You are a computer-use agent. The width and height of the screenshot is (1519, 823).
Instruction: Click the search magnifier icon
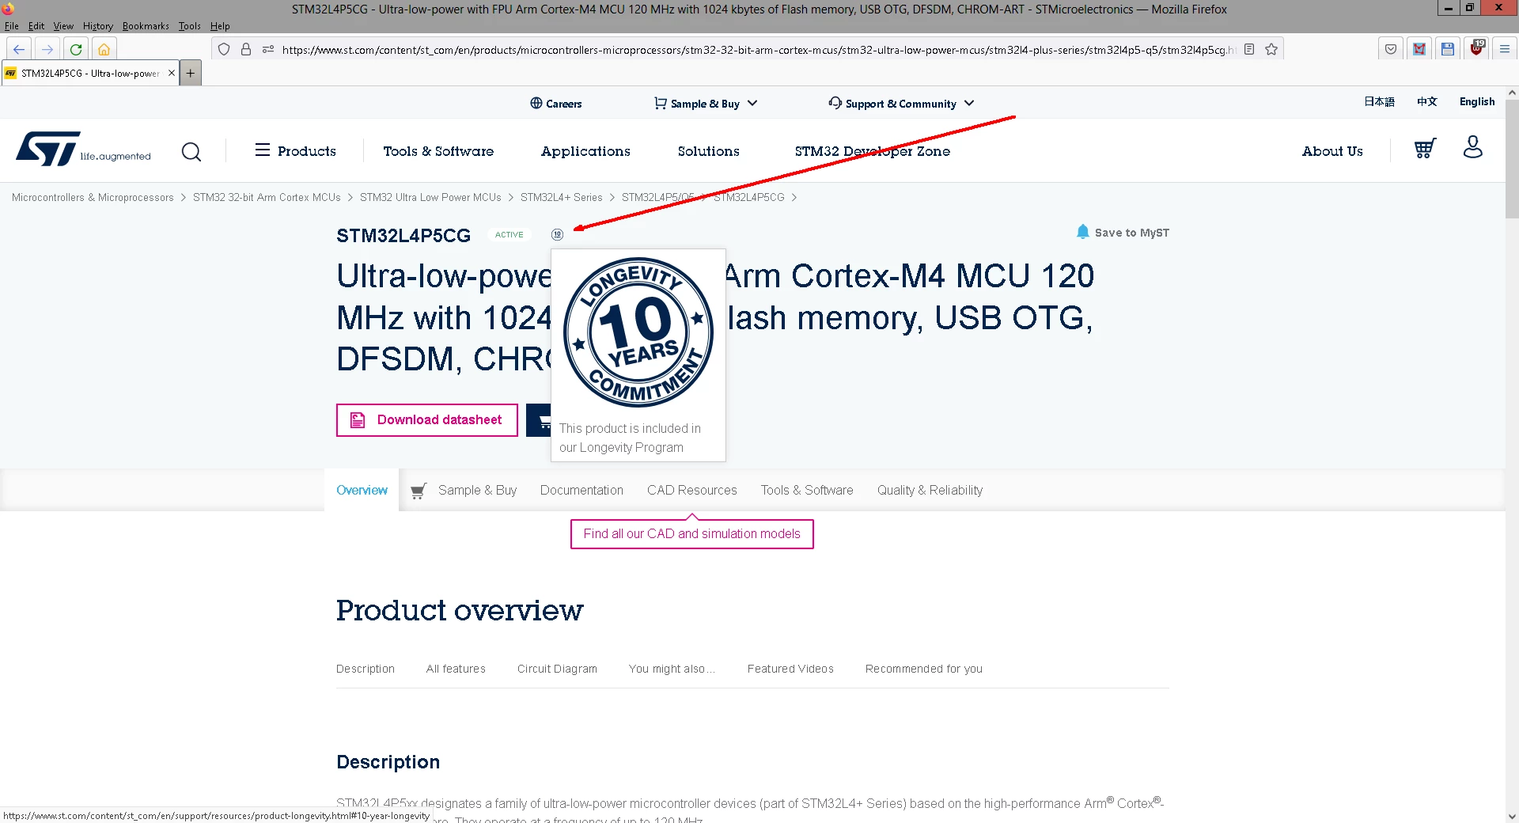pyautogui.click(x=191, y=151)
